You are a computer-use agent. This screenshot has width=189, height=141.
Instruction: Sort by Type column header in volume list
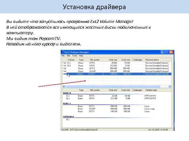tap(81, 60)
